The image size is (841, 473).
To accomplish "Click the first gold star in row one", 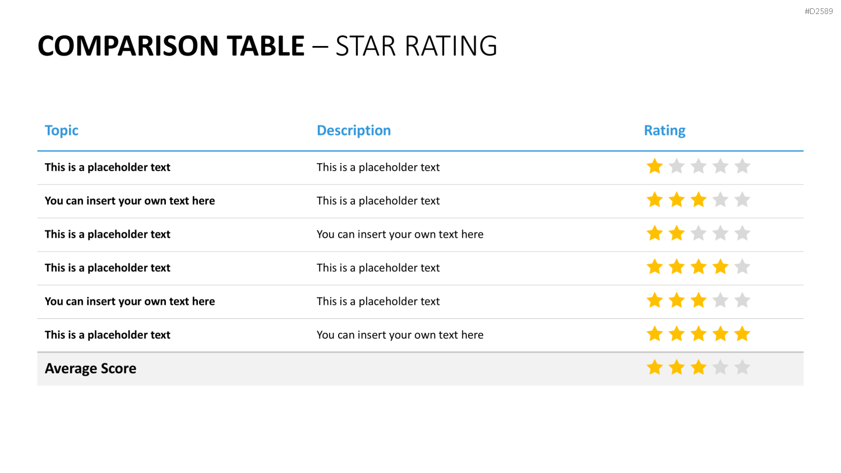I will 654,166.
